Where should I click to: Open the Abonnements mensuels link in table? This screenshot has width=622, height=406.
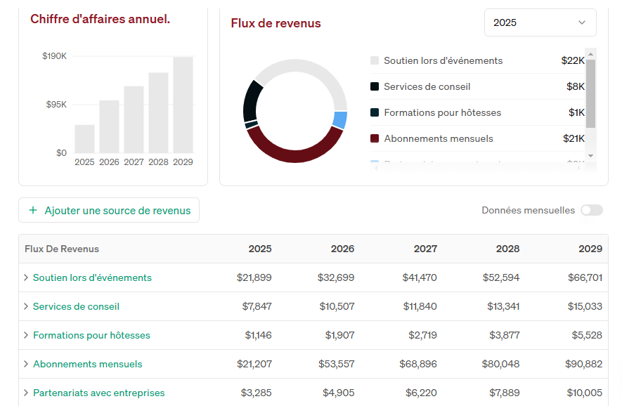click(87, 364)
